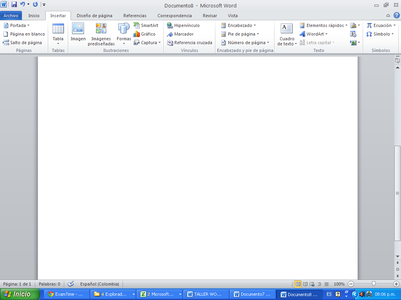Switch to Print Layout view
Image resolution: width=401 pixels, height=300 pixels.
click(298, 284)
